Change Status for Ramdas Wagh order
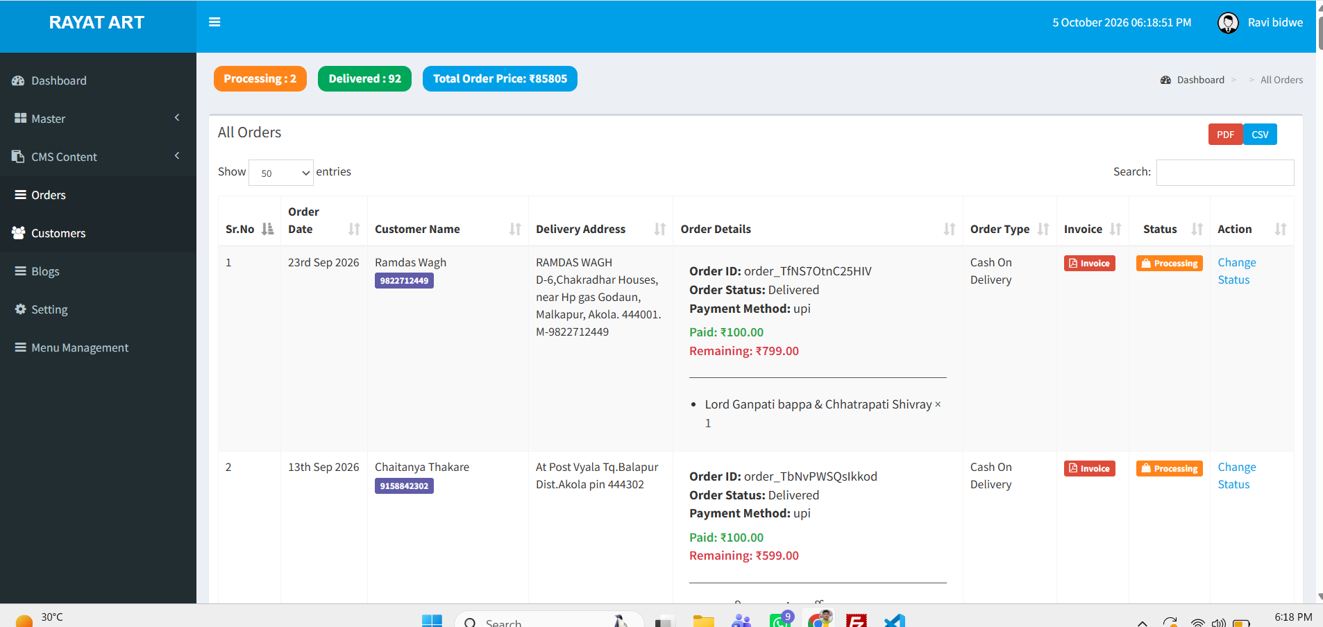 click(1236, 271)
